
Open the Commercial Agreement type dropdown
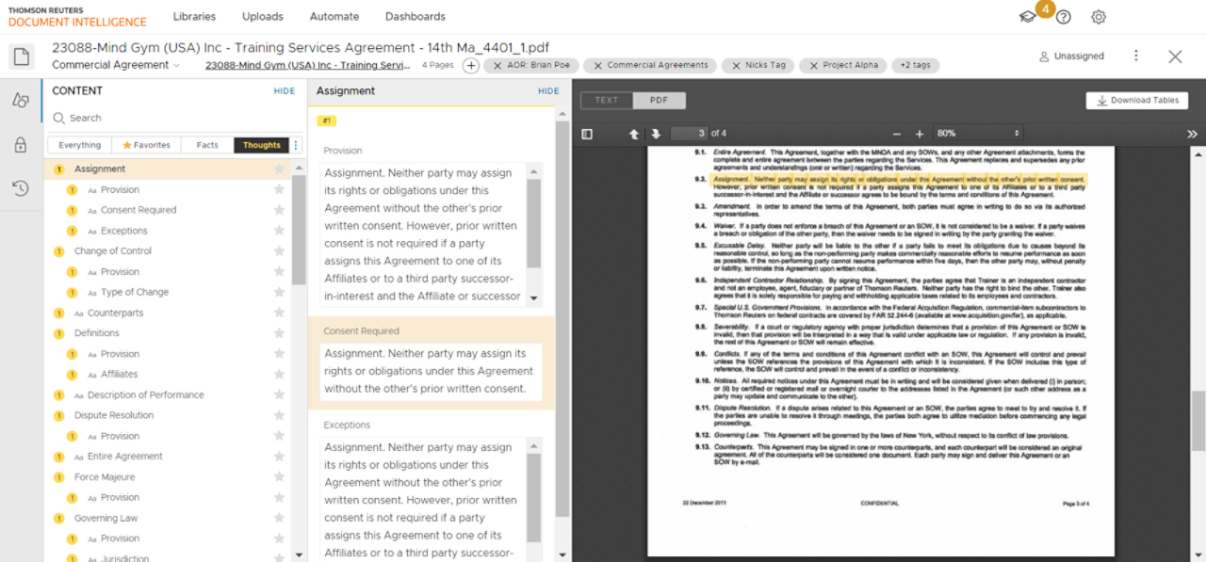click(116, 66)
